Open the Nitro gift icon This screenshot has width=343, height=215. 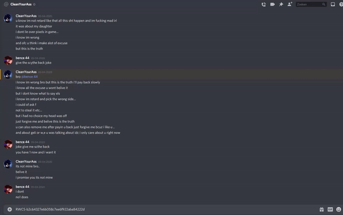(x=321, y=209)
